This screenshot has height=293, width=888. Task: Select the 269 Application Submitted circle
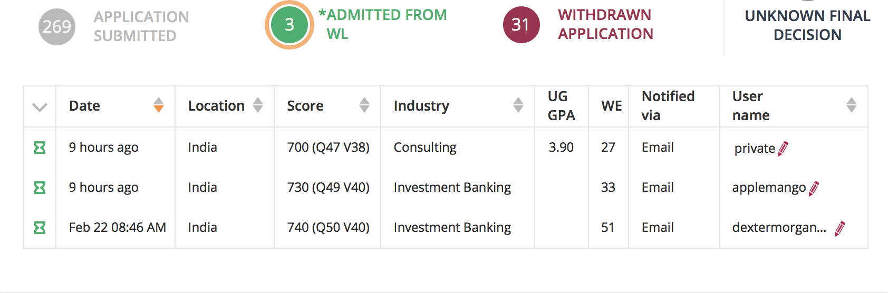tap(57, 26)
